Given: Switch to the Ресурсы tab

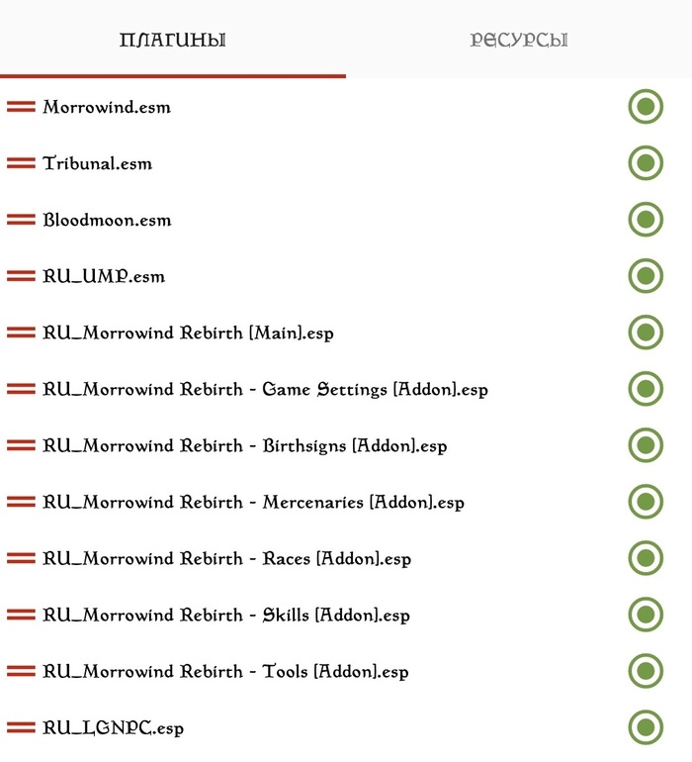Looking at the screenshot, I should (x=518, y=41).
